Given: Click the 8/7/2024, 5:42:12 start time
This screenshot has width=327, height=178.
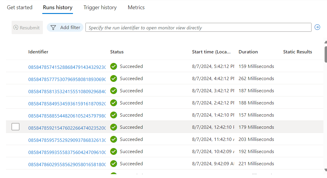Looking at the screenshot, I should tap(213, 66).
